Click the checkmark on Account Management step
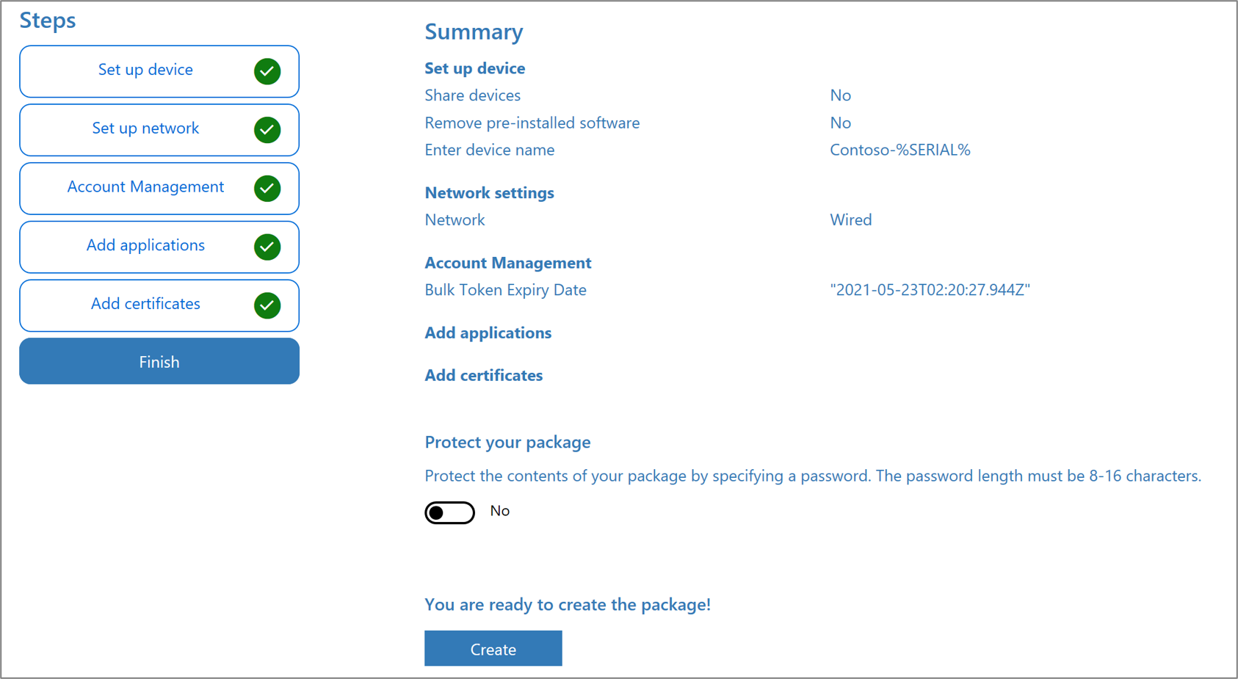 [268, 188]
